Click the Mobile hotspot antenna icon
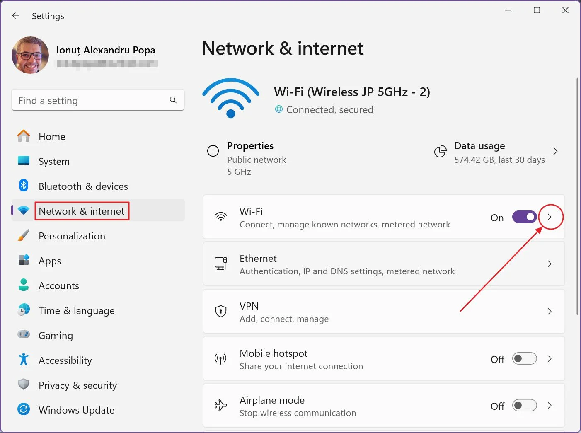 coord(220,358)
